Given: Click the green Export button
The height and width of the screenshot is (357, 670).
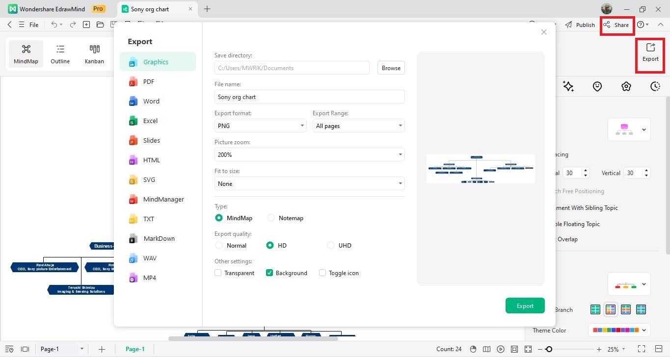Looking at the screenshot, I should (x=525, y=306).
